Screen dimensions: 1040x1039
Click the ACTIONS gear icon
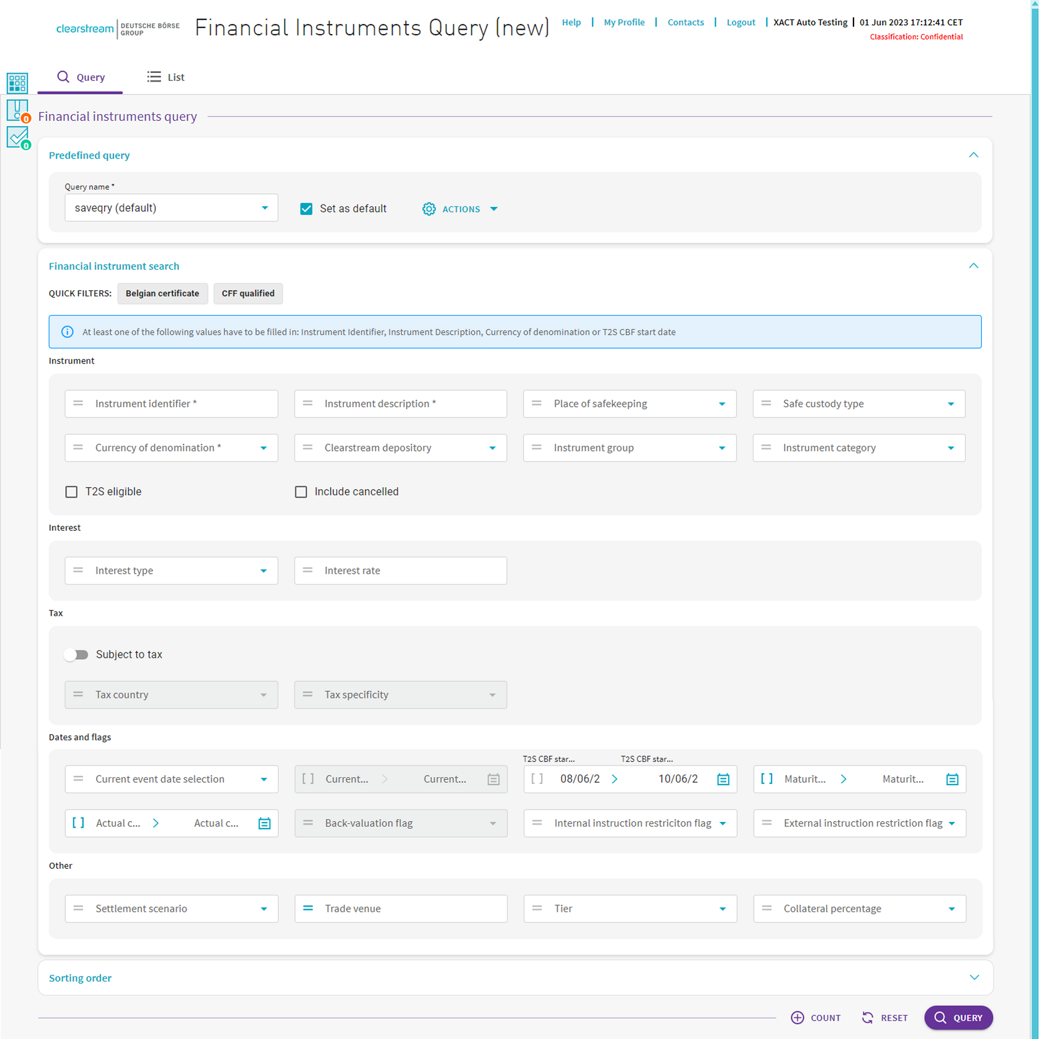tap(429, 209)
